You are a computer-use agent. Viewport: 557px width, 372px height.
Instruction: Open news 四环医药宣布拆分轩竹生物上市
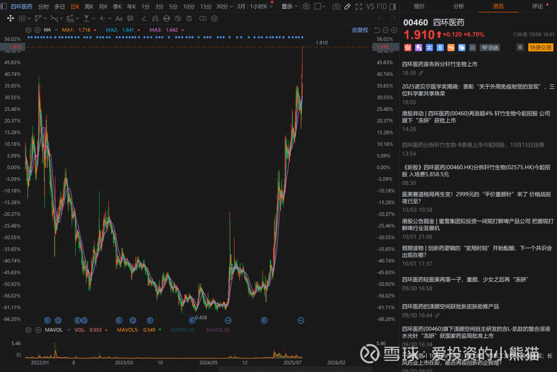pyautogui.click(x=439, y=64)
